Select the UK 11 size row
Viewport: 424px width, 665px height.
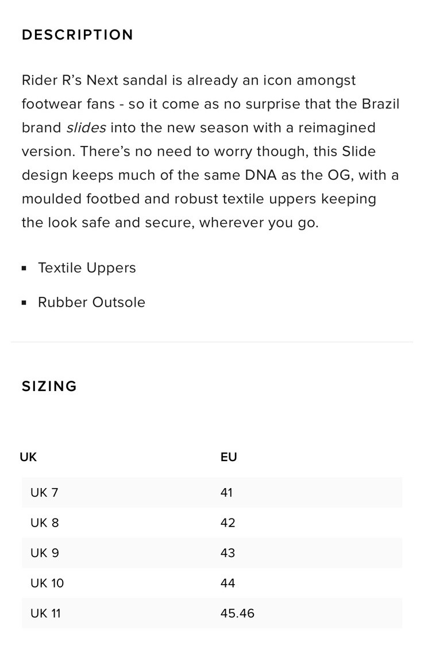pos(212,613)
